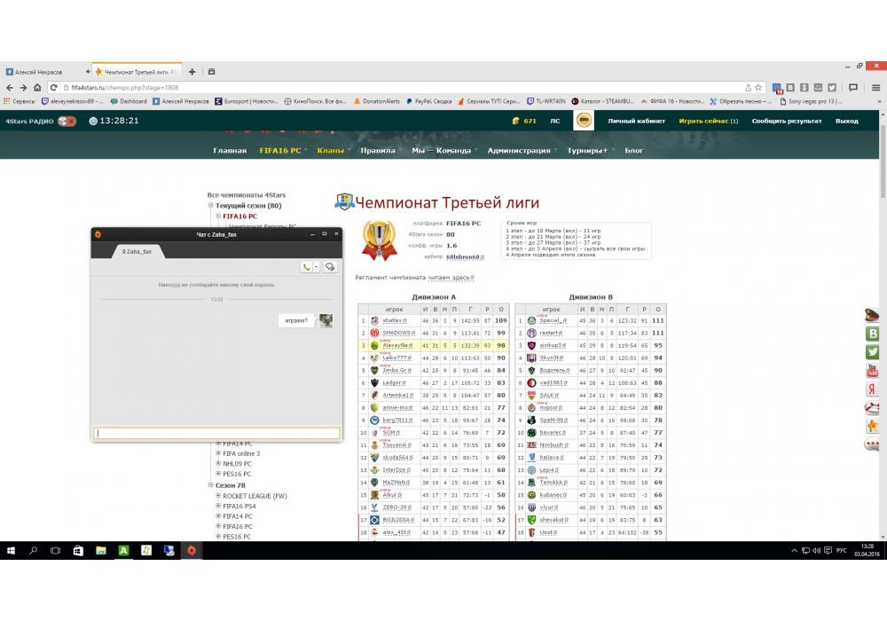Click the 4Stars radio play icon
The height and width of the screenshot is (621, 887).
click(x=67, y=121)
